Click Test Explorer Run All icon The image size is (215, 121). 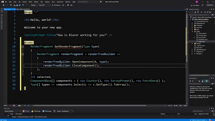click(x=190, y=81)
